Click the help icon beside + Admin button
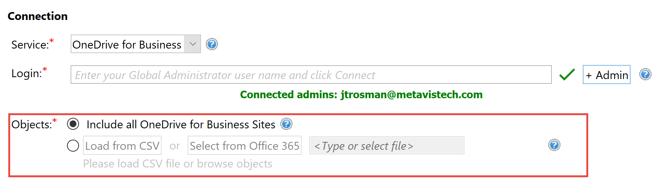The height and width of the screenshot is (181, 668). click(645, 74)
